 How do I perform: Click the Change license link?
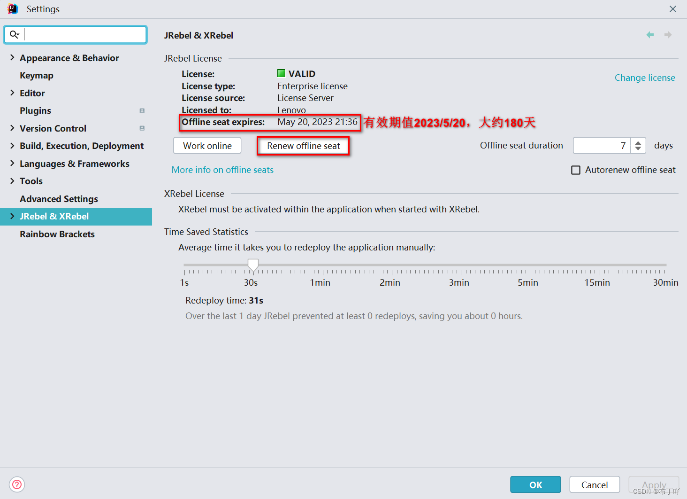click(645, 78)
